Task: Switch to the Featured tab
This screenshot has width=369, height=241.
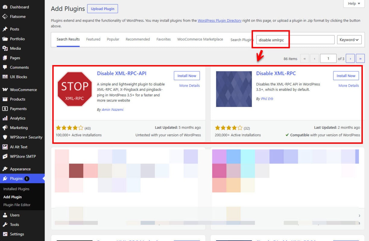Action: (93, 39)
